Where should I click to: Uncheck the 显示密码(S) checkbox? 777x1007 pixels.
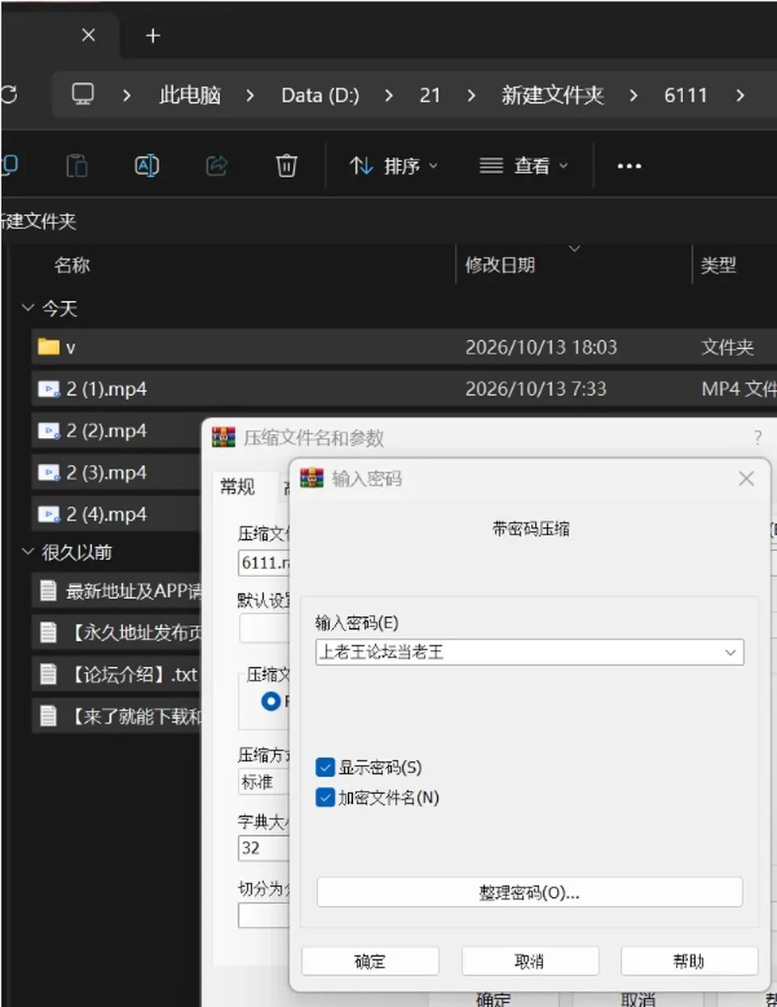[x=325, y=767]
